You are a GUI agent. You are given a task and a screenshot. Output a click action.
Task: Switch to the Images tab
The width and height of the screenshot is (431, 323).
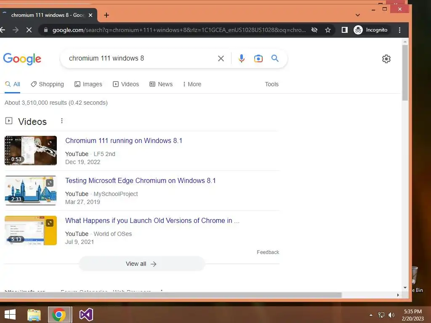pos(88,84)
